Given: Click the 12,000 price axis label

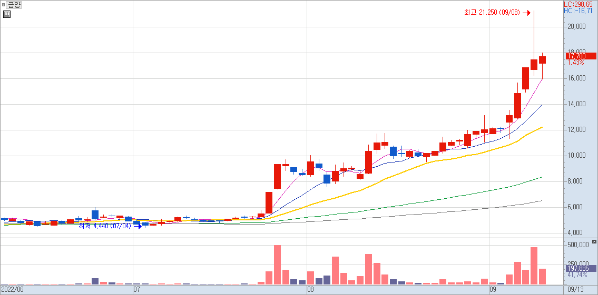Looking at the screenshot, I should pyautogui.click(x=576, y=130).
